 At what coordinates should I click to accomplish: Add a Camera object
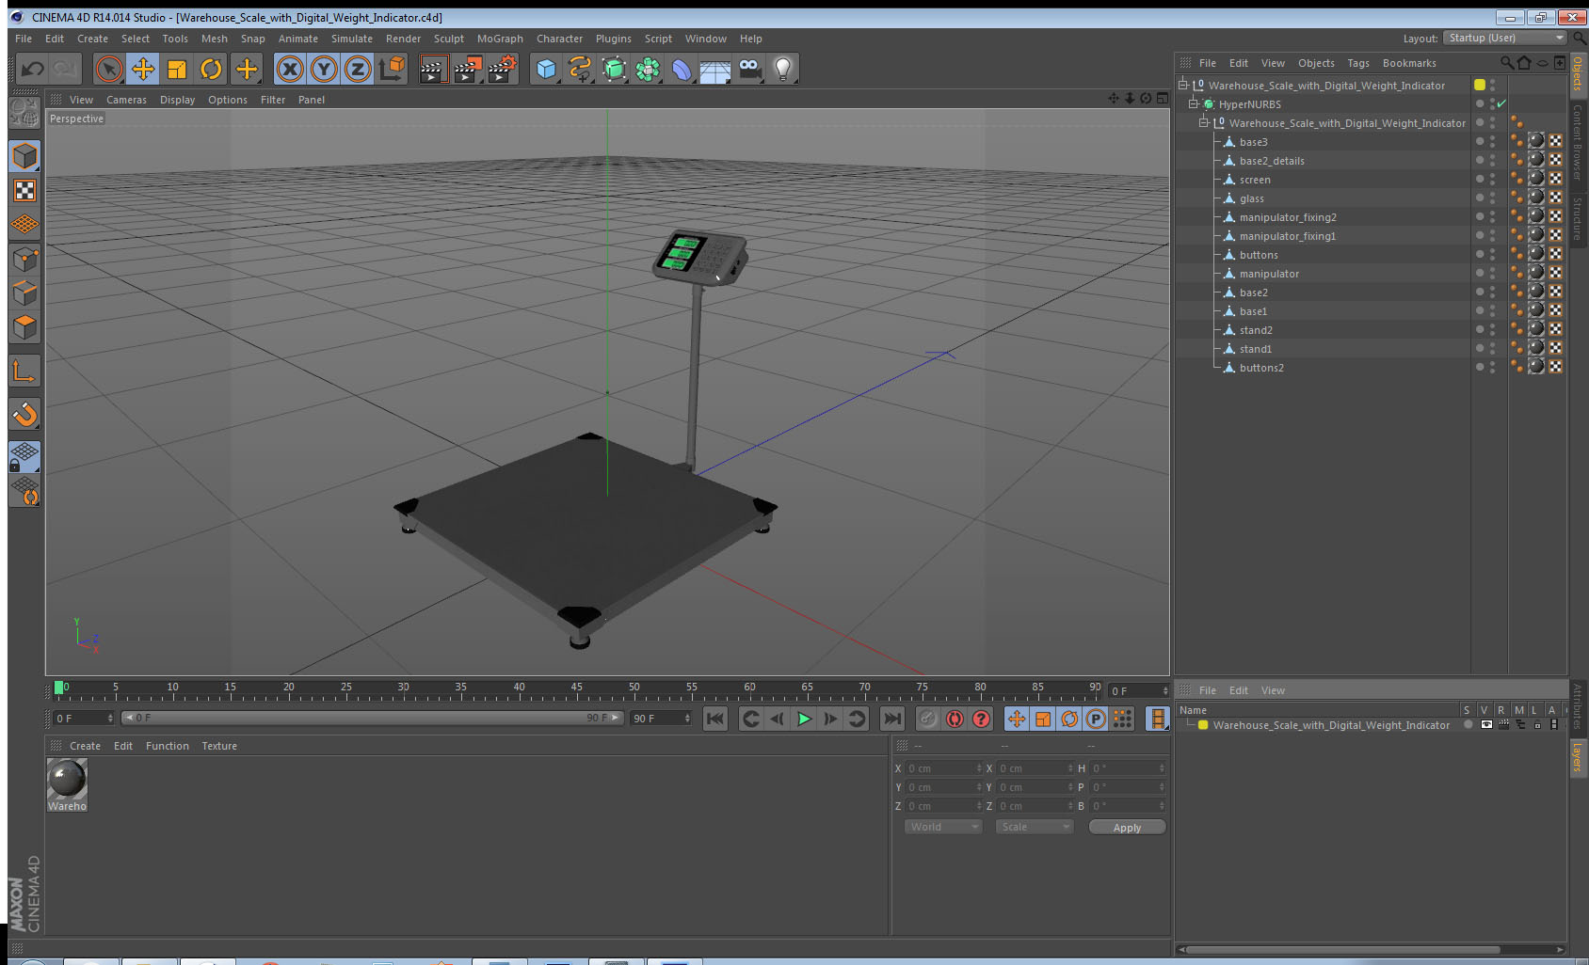pos(749,69)
